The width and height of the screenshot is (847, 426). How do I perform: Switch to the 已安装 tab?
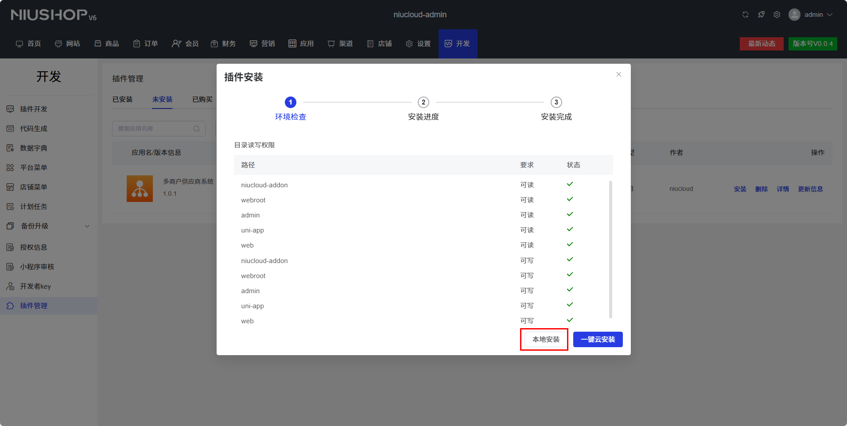pos(122,99)
